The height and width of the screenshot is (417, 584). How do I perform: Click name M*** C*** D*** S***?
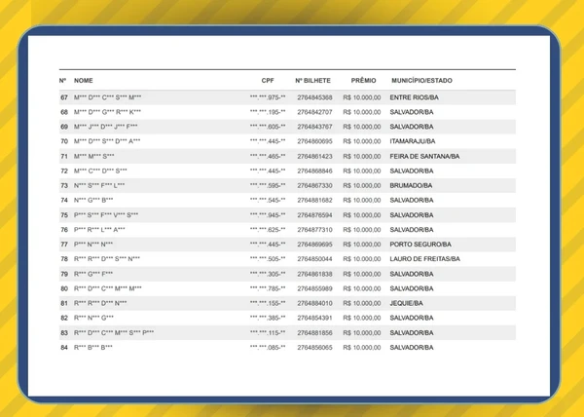[x=100, y=171]
